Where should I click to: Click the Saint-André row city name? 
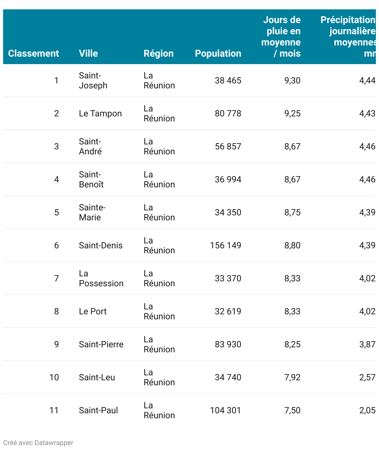pyautogui.click(x=90, y=147)
